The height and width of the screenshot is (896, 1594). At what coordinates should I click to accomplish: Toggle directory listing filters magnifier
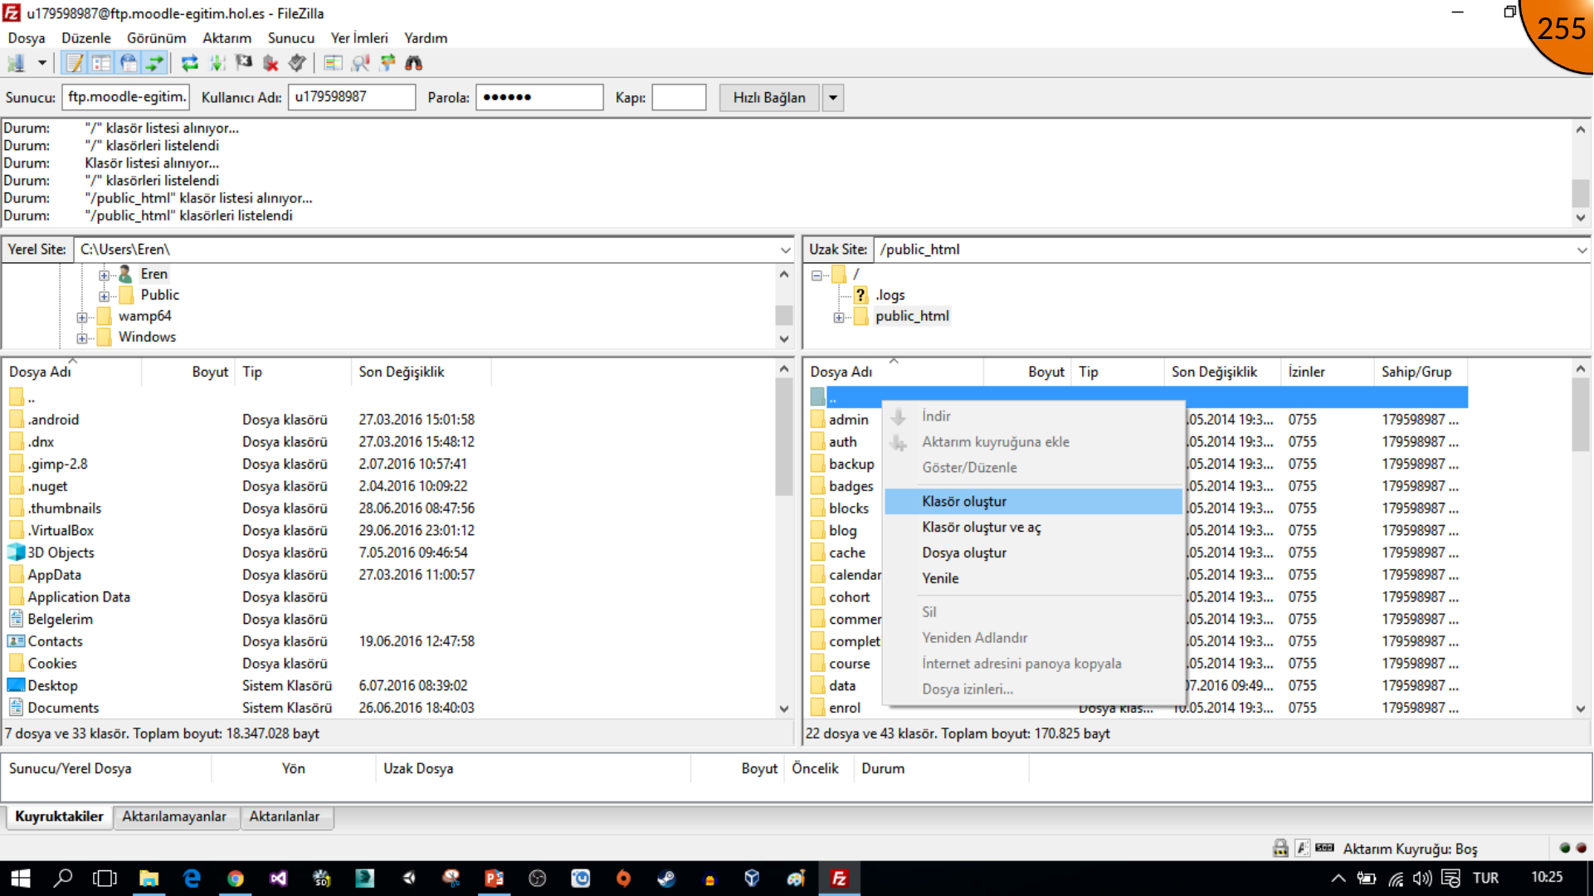(x=360, y=63)
